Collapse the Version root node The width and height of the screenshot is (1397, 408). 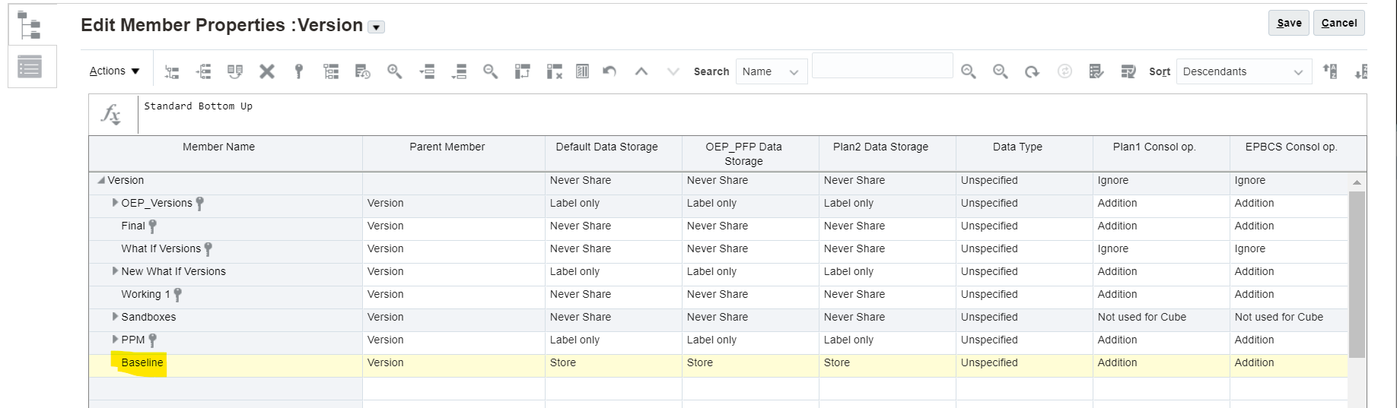101,181
